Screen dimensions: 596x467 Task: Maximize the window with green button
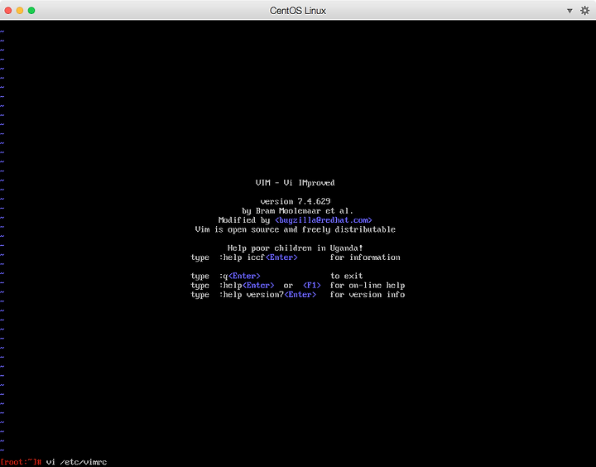coord(31,11)
